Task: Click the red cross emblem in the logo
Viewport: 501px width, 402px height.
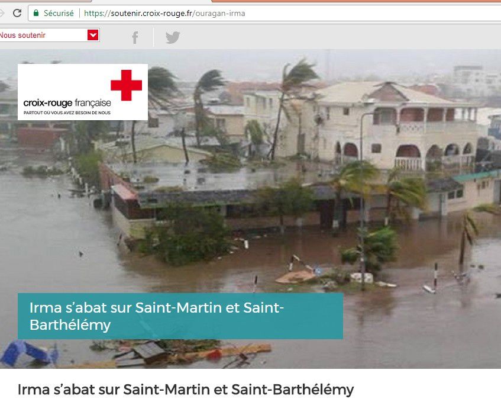Action: tap(126, 85)
